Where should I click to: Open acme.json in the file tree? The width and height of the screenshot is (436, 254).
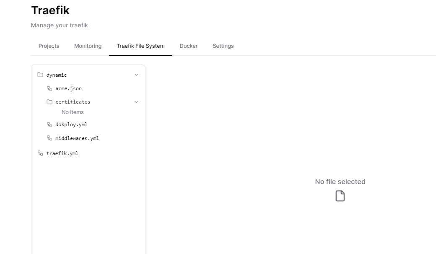click(x=68, y=88)
